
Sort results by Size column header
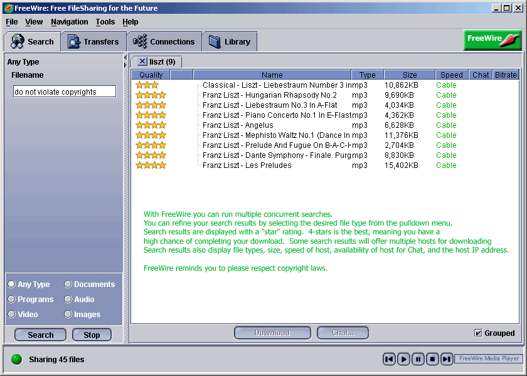[x=410, y=75]
